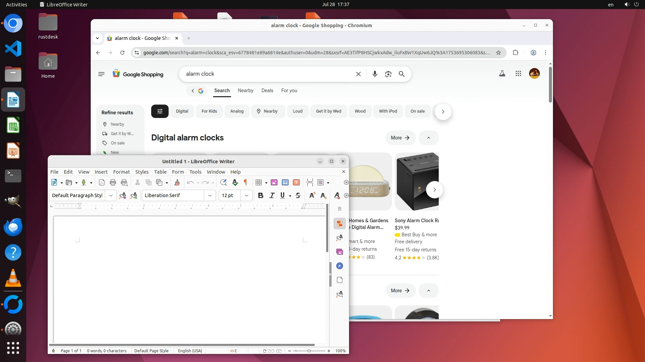Toggle formatting marks pilcrow icon
The image size is (645, 362).
(x=246, y=182)
